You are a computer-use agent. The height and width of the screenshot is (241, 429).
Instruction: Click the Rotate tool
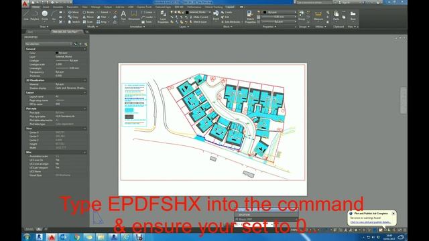[x=88, y=12]
